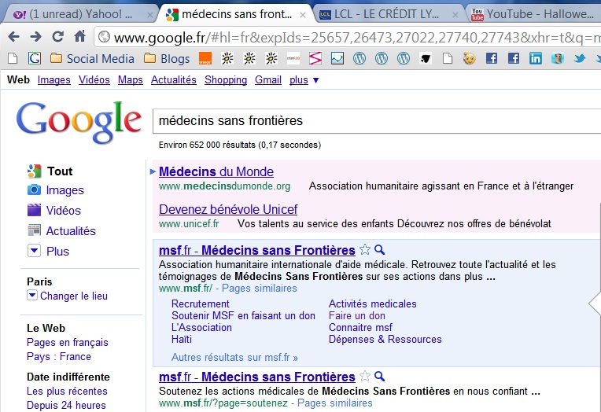Image resolution: width=601 pixels, height=412 pixels.
Task: Click the browser Back arrow button
Action: [13, 37]
